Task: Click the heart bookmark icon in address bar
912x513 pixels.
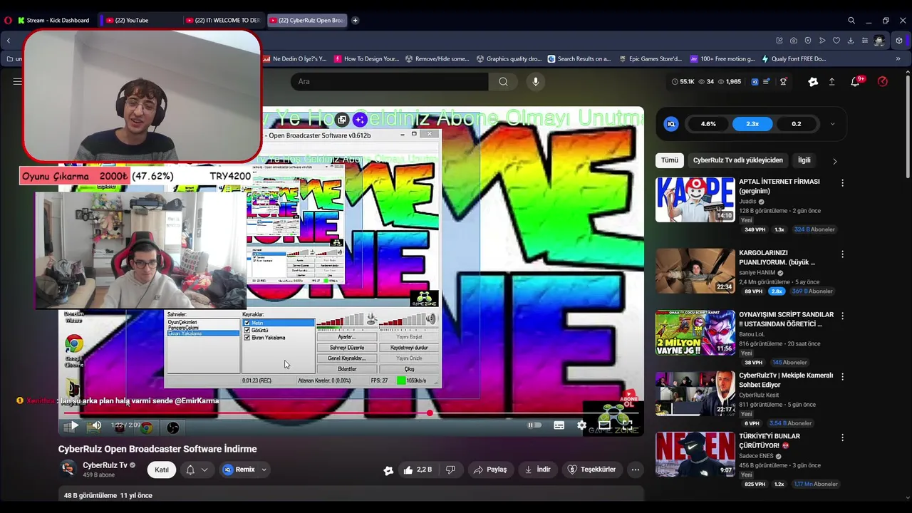Action: tap(836, 41)
